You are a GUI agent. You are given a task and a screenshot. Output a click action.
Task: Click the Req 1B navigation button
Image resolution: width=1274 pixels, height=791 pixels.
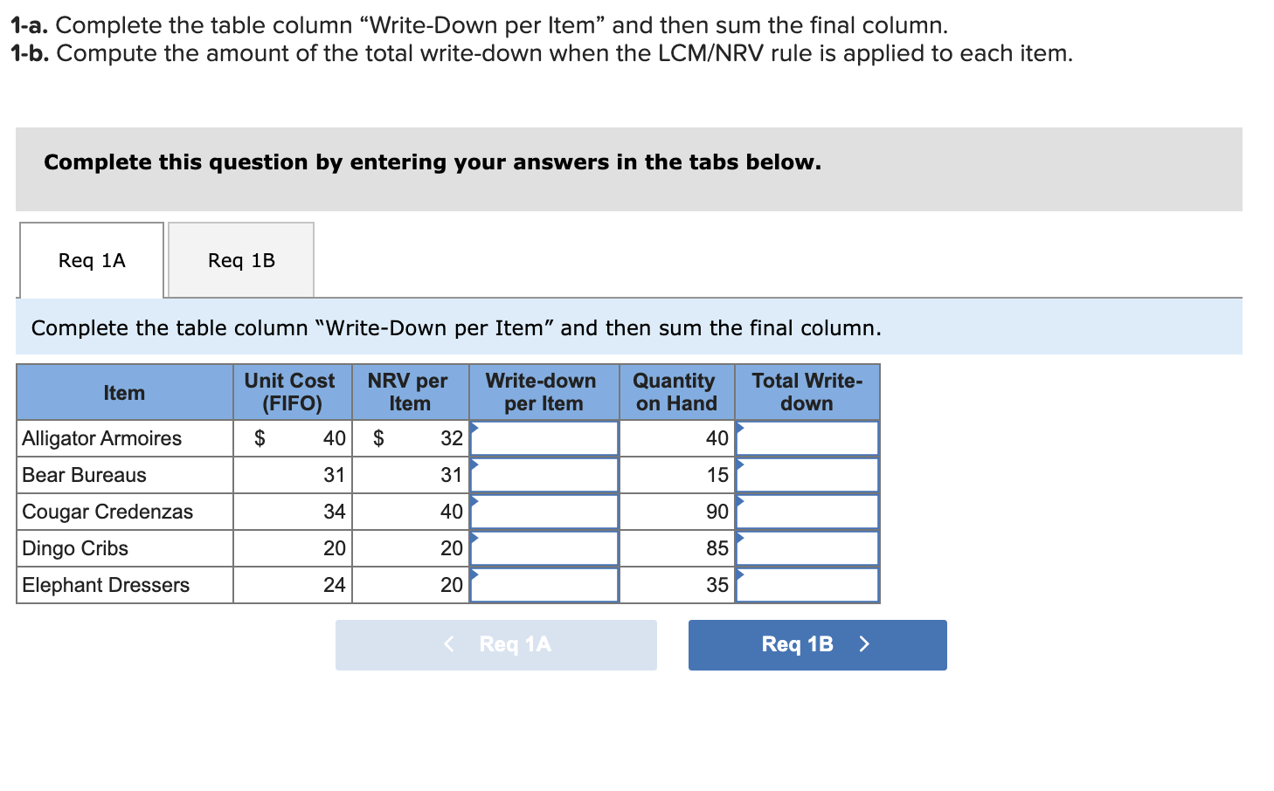[x=816, y=644]
